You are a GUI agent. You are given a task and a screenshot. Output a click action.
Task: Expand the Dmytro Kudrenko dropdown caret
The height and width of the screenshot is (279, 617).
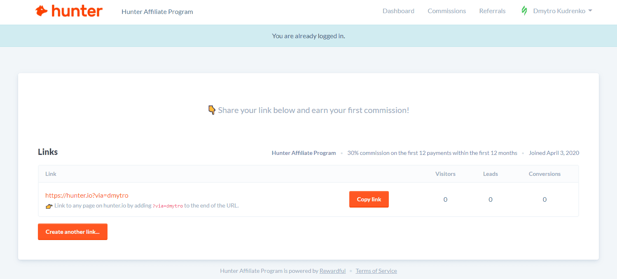click(590, 11)
